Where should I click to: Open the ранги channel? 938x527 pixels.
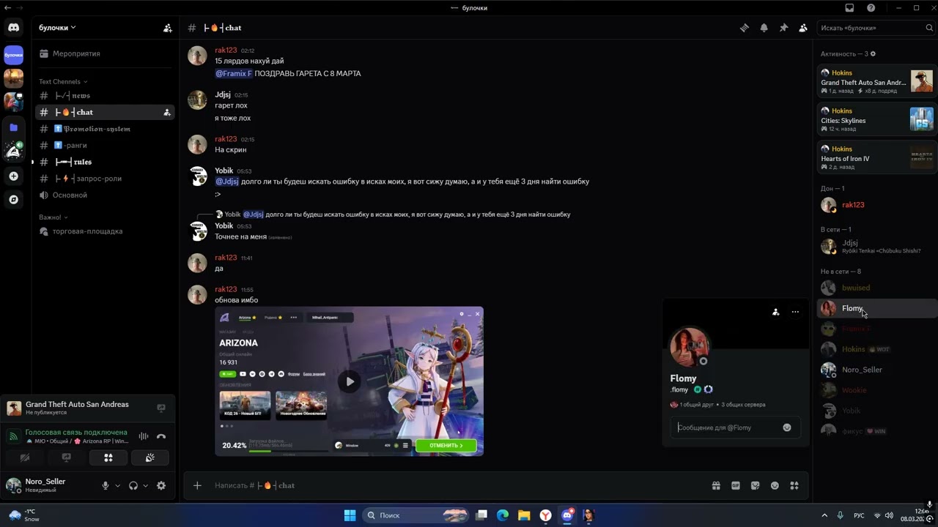click(105, 145)
